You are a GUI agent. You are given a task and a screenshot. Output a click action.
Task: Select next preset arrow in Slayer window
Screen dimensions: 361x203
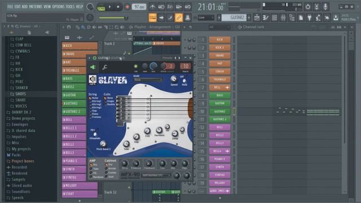tap(179, 58)
